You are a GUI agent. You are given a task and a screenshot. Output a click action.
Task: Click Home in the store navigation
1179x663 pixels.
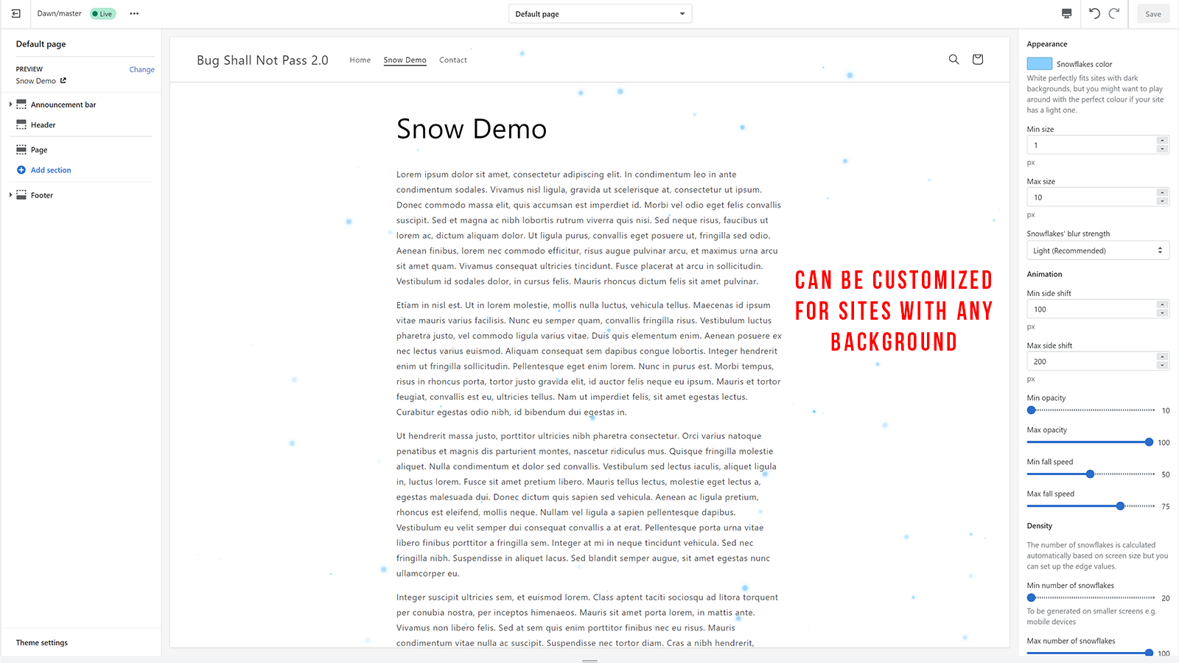click(360, 60)
